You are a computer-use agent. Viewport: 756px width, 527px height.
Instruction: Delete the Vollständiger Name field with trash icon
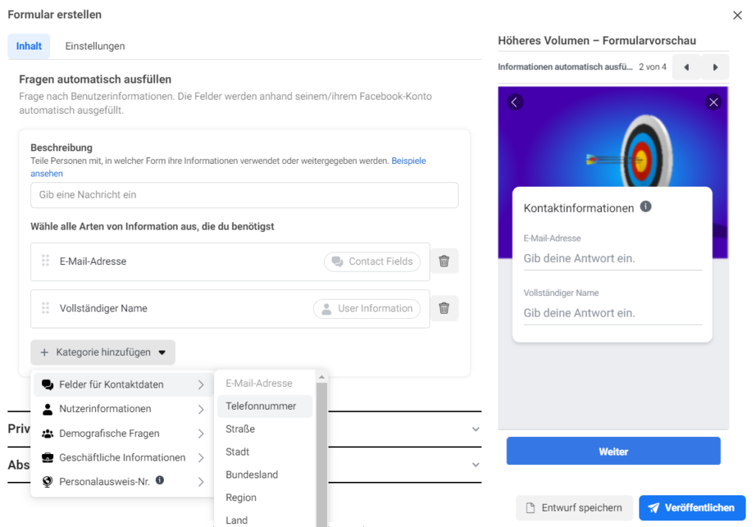pyautogui.click(x=444, y=308)
